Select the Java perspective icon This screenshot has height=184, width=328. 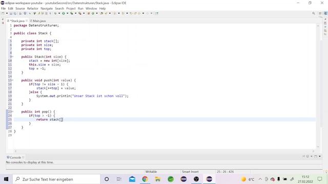(x=325, y=13)
